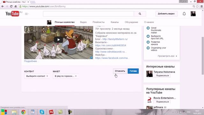Reload the page

pyautogui.click(x=11, y=6)
